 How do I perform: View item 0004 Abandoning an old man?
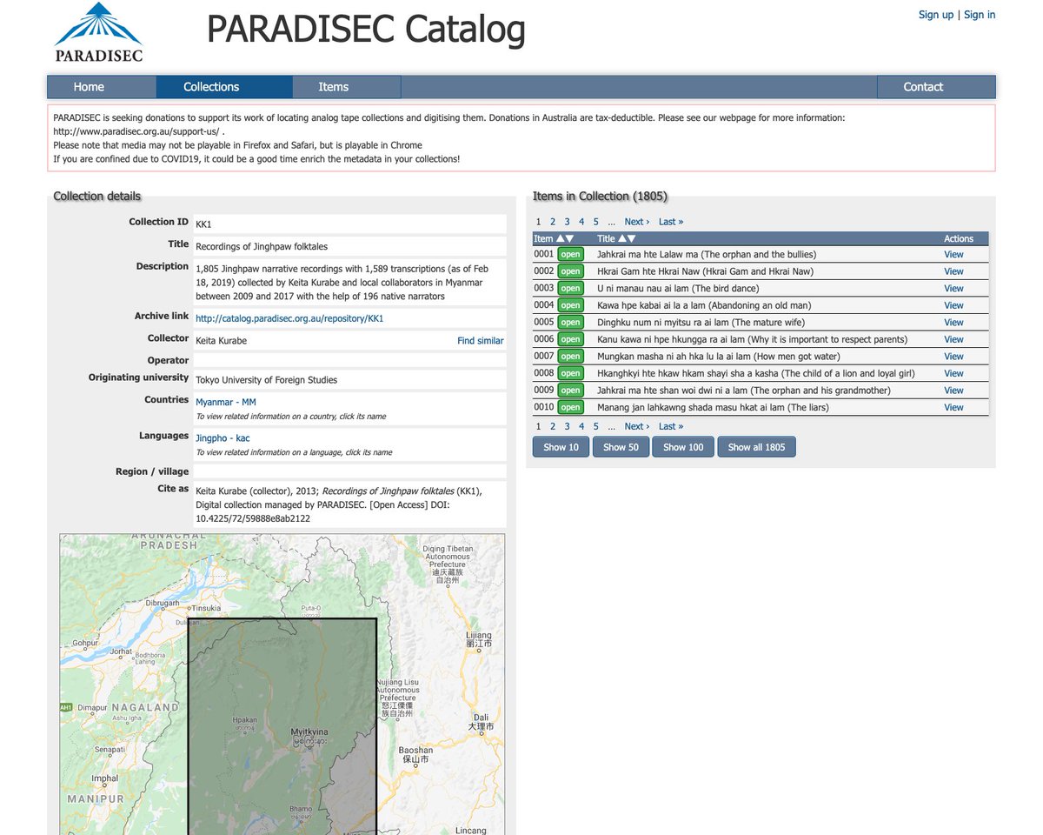(953, 305)
